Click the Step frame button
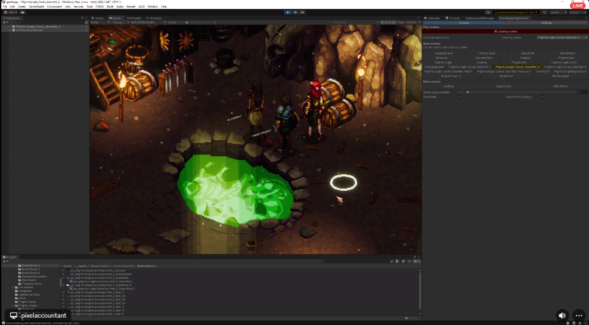 pos(302,12)
